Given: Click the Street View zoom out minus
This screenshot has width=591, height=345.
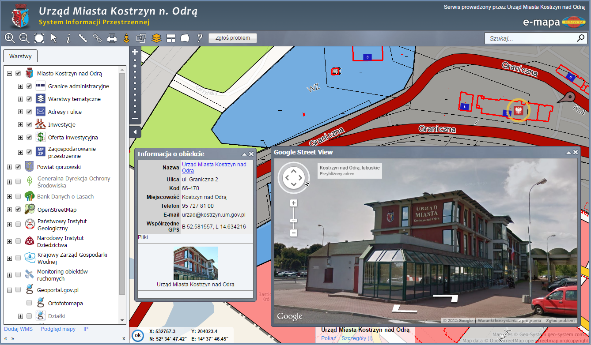Looking at the screenshot, I should 294,232.
